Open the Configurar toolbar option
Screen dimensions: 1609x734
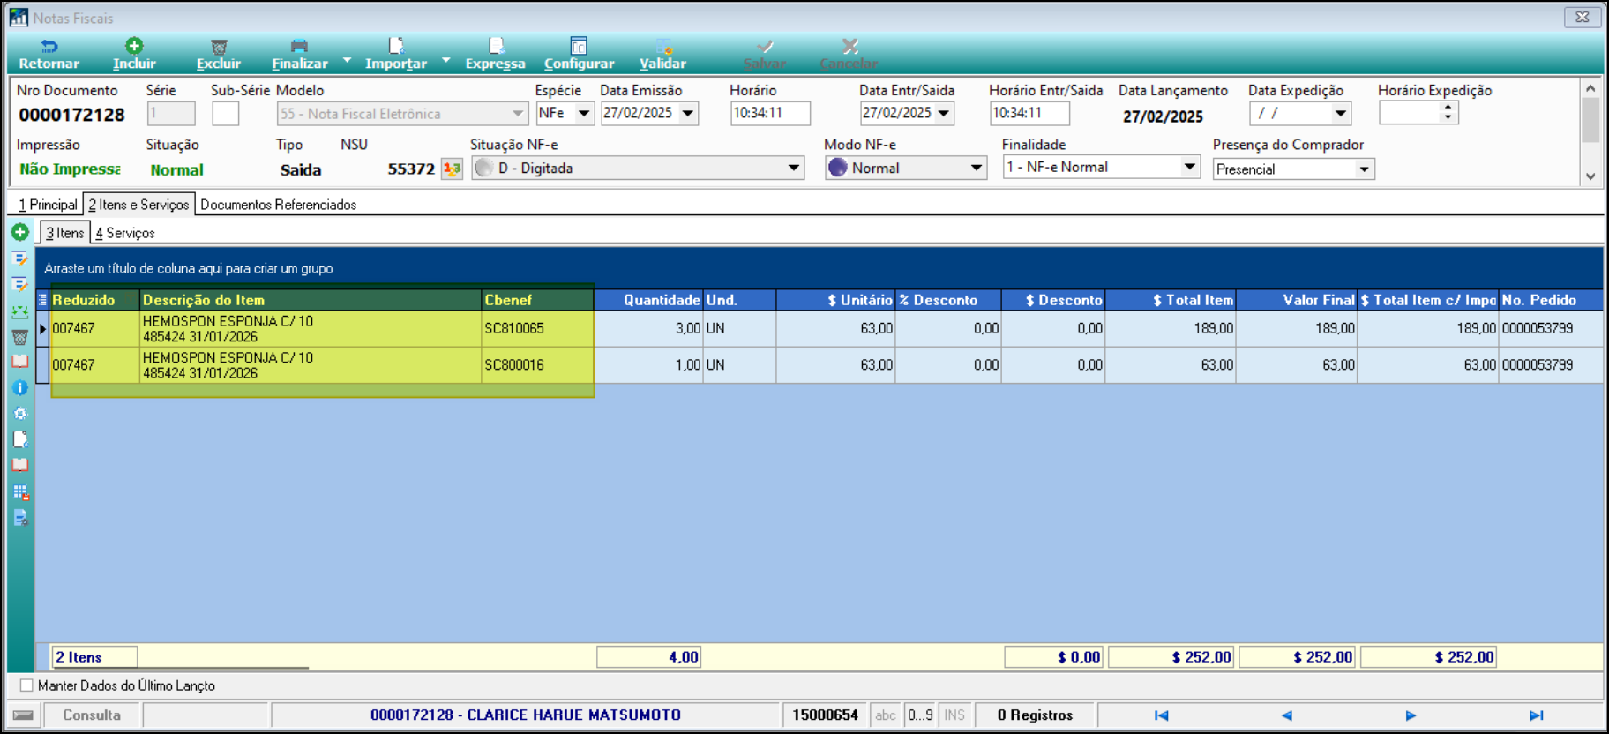point(579,55)
